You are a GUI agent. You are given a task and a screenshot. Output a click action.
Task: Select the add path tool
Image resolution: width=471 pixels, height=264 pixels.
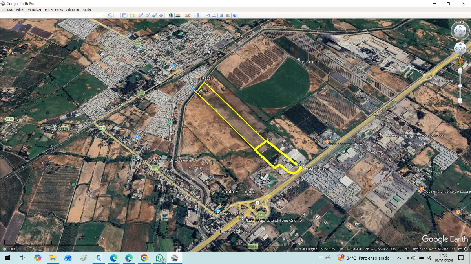click(148, 15)
